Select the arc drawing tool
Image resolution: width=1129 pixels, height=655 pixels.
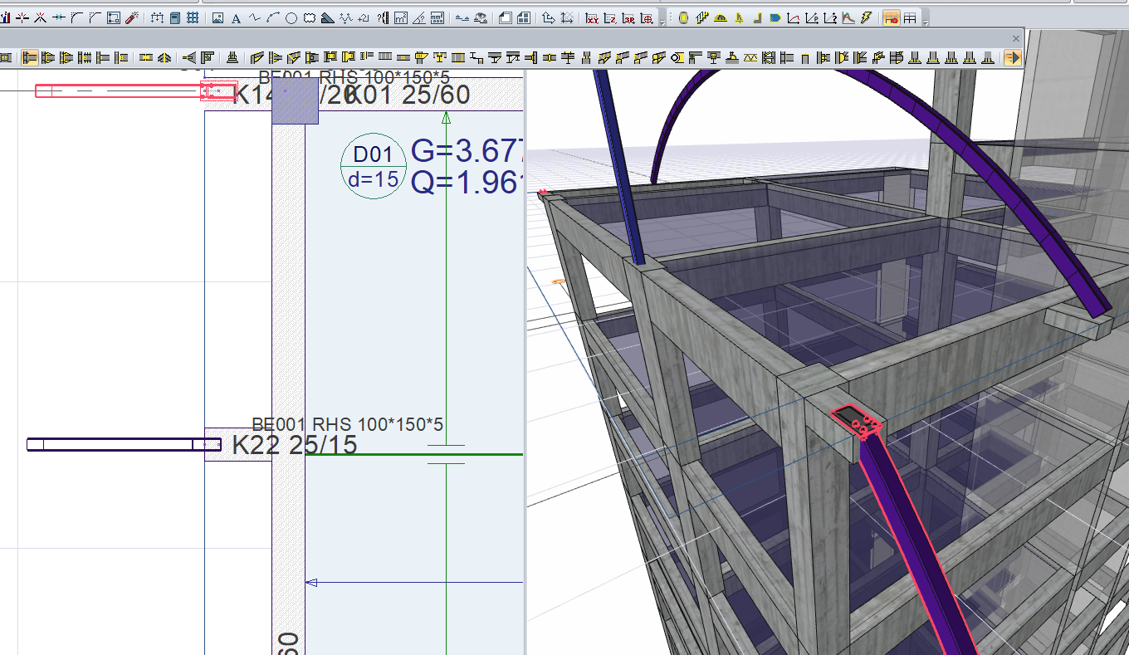(273, 17)
